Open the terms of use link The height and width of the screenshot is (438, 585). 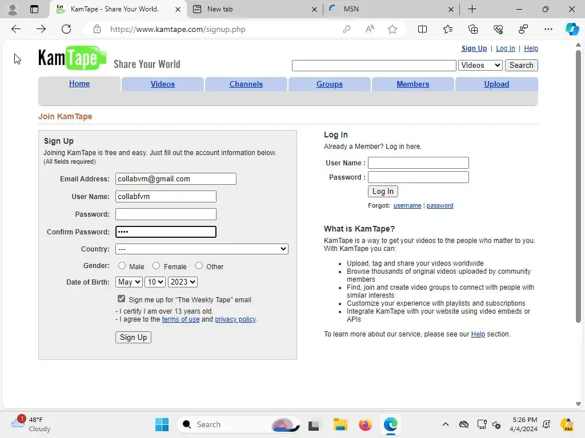click(181, 319)
